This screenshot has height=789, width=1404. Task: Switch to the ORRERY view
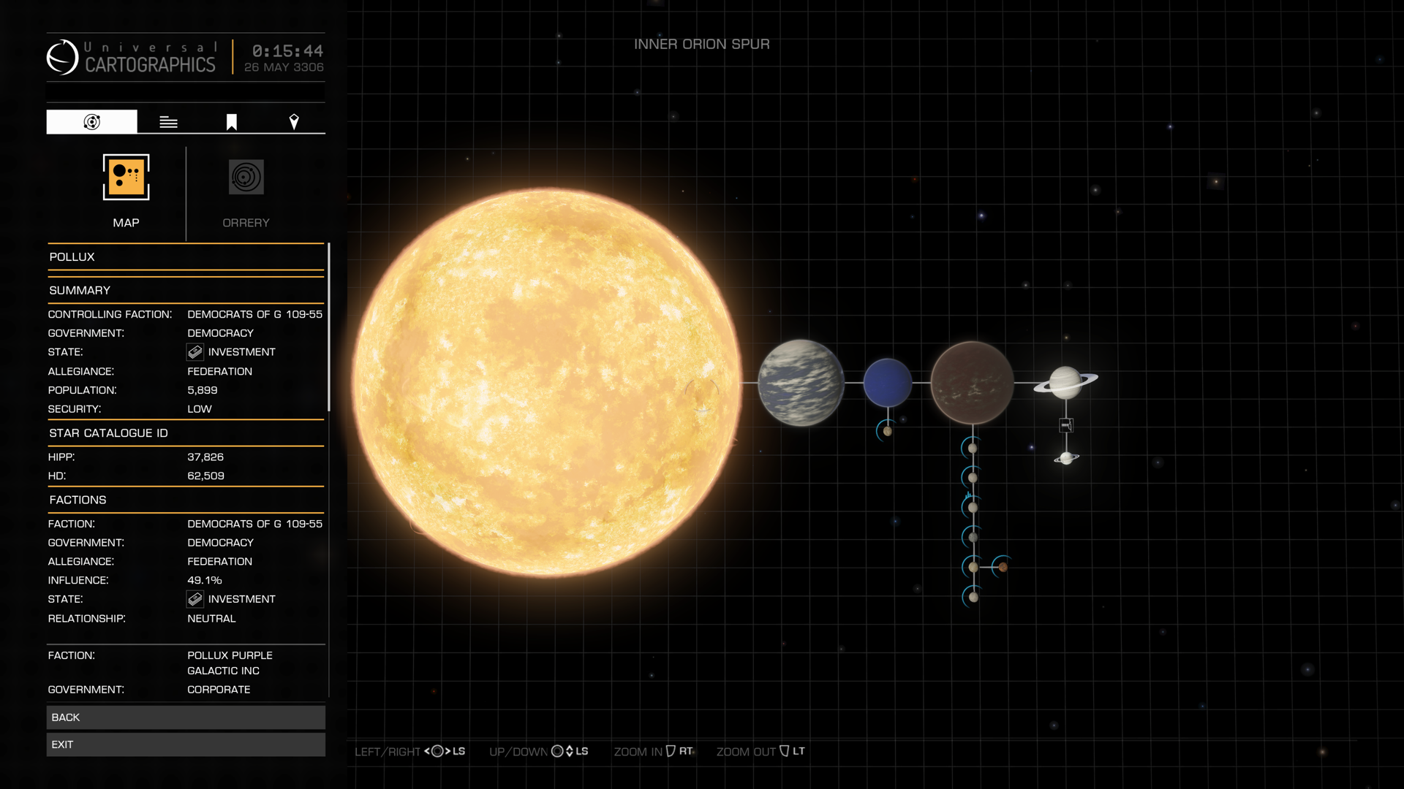[x=246, y=178]
